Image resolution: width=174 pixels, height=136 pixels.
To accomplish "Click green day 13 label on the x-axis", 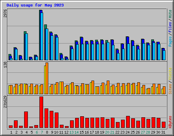I will [71, 132].
